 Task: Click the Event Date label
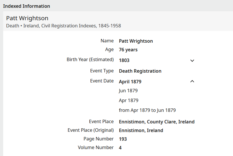[x=102, y=81]
